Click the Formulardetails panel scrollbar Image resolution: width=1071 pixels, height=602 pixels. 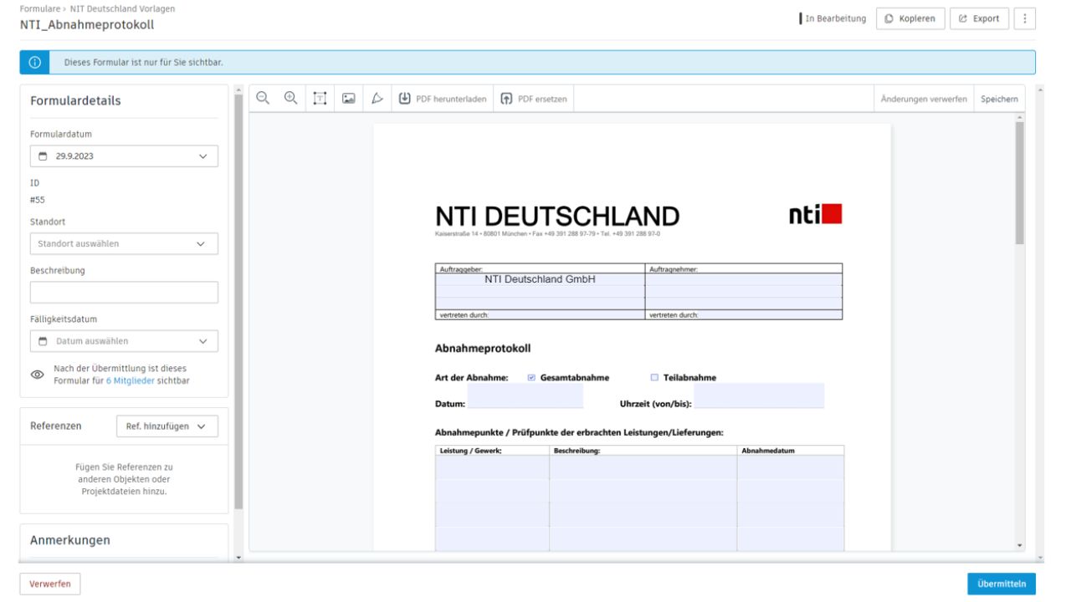pyautogui.click(x=238, y=301)
